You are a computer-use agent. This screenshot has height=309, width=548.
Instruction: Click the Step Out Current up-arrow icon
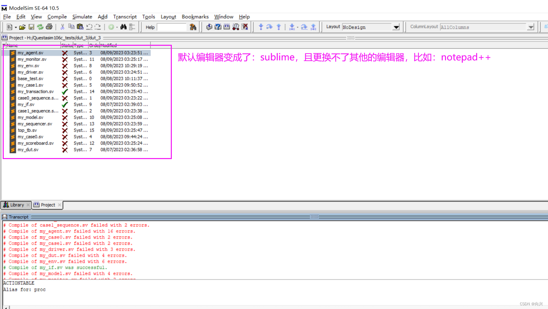[x=313, y=27]
